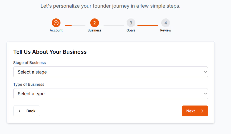Viewport: 231px width, 134px height.
Task: Click the chevron on Select a stage
Action: (205, 72)
